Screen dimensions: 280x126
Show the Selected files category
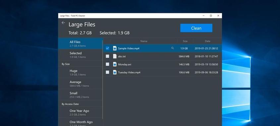pos(81,55)
